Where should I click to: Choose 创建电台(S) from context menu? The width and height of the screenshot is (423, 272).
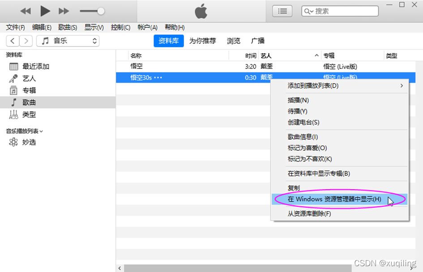coord(340,123)
